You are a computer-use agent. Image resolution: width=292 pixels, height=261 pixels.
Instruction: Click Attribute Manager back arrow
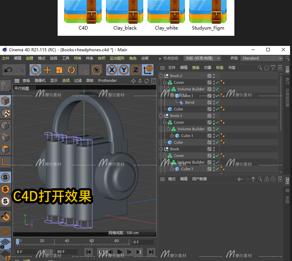click(240, 179)
